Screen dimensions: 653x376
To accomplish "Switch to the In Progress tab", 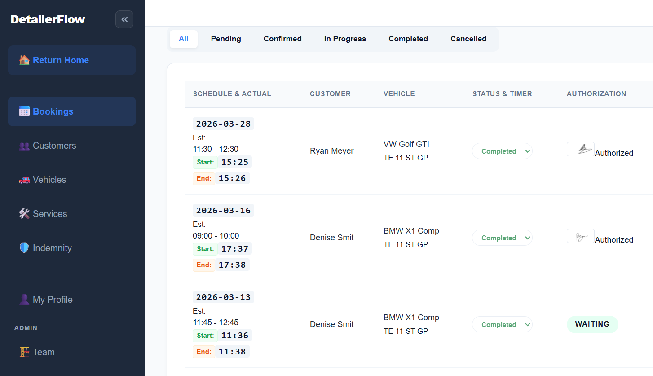I will pyautogui.click(x=345, y=39).
